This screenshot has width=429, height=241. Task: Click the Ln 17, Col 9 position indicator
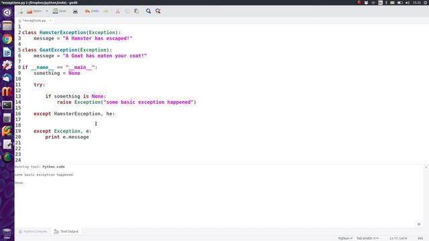(398, 238)
